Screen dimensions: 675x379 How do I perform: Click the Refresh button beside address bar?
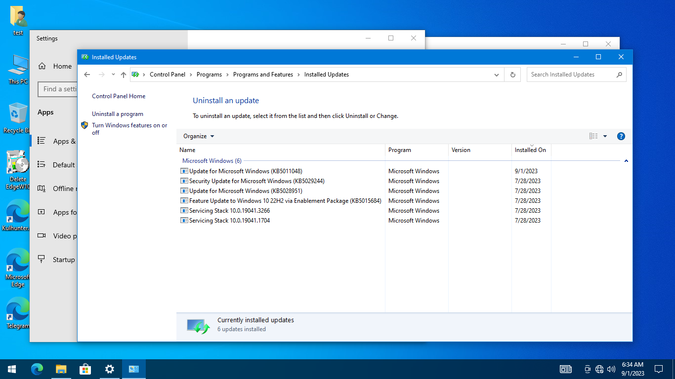[512, 75]
